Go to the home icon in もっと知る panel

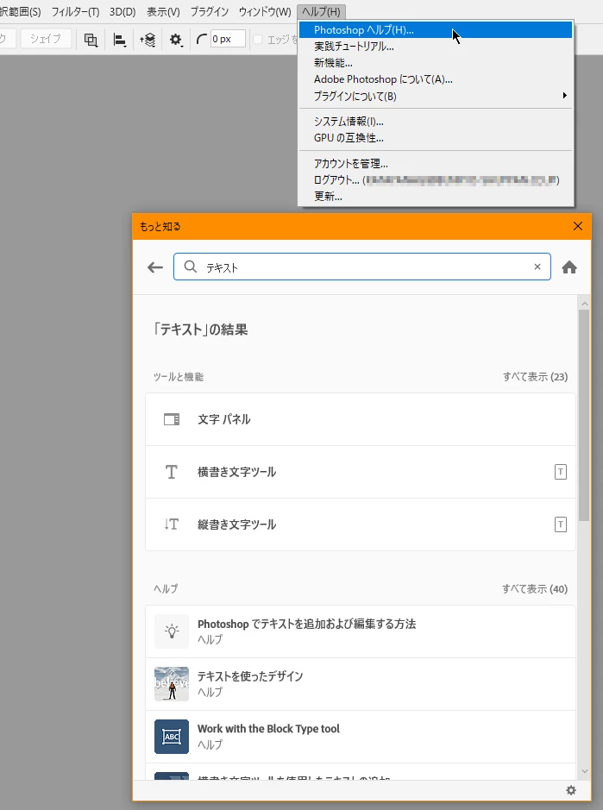click(569, 267)
